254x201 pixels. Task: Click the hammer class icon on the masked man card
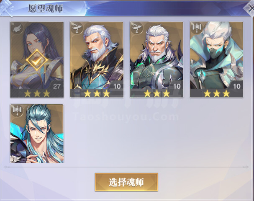197,28
